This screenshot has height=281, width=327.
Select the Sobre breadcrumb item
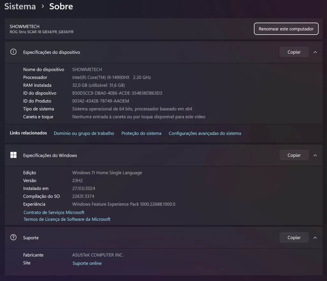point(61,6)
